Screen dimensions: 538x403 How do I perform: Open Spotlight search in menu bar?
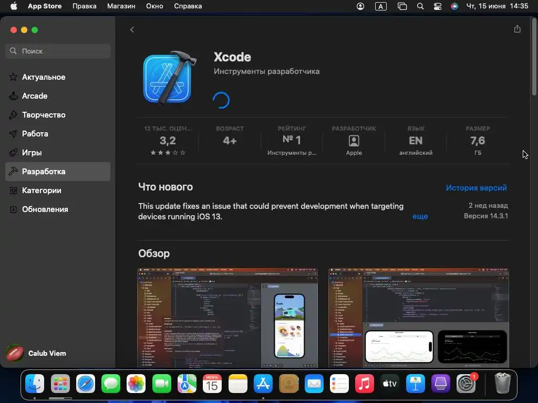pos(420,6)
